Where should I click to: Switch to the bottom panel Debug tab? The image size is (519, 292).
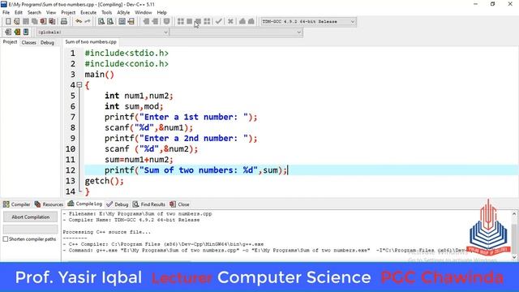[118, 204]
